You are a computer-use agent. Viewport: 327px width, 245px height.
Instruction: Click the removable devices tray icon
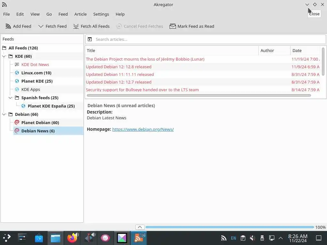coord(262,238)
